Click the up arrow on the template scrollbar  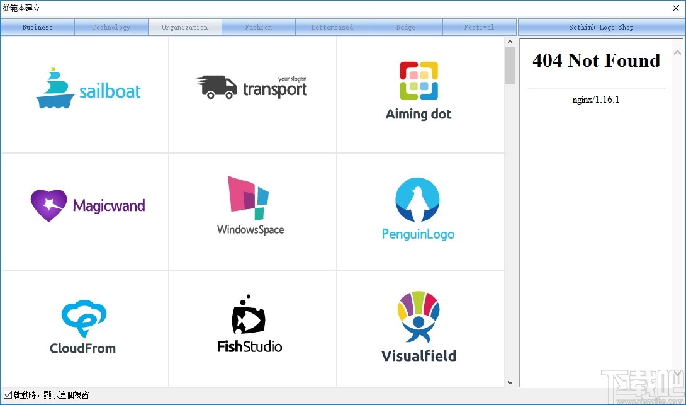coord(510,40)
